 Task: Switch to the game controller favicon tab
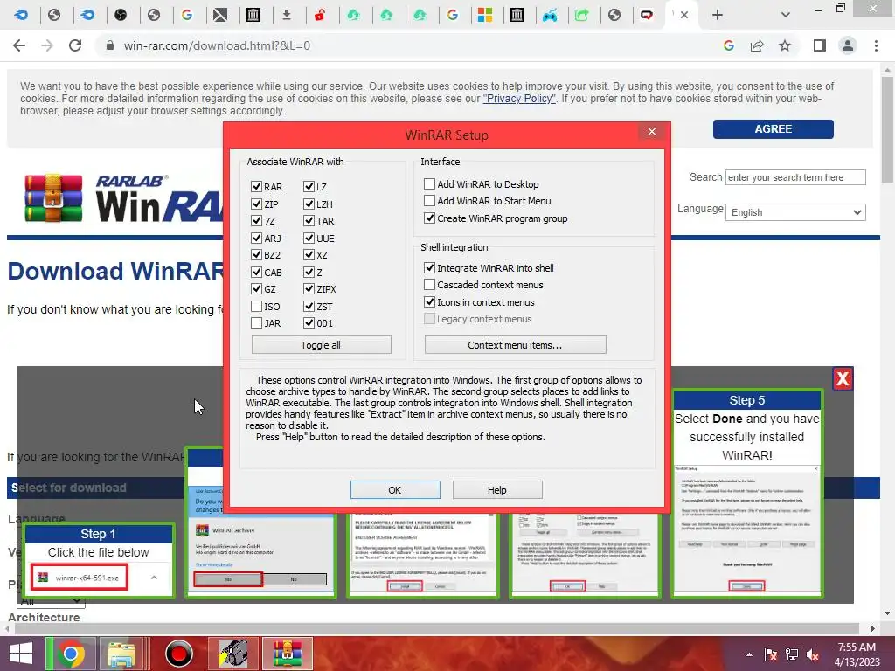(x=550, y=15)
